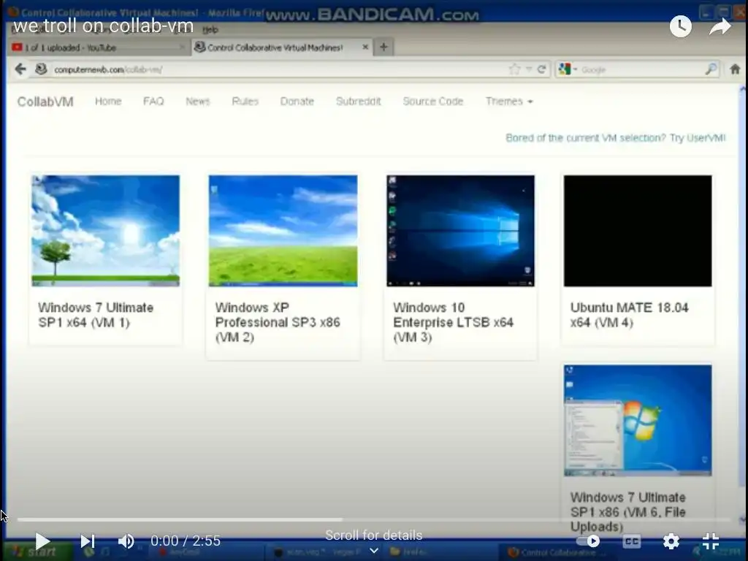This screenshot has height=561, width=748.
Task: Open the Help menu
Action: (x=210, y=29)
